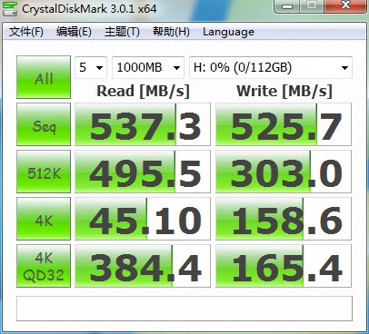Open the Language menu
The image size is (369, 334).
click(228, 32)
